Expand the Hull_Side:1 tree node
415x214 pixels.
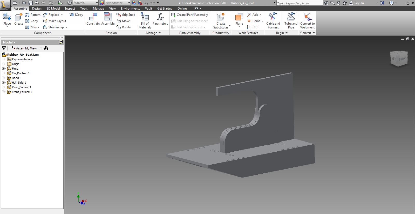(x=3, y=83)
